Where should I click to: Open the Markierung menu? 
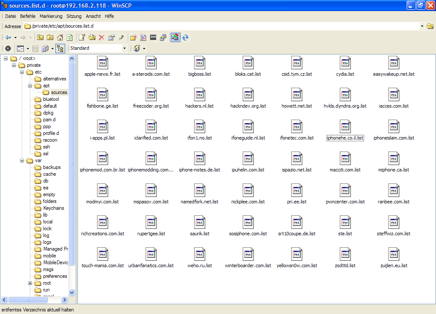coord(51,16)
